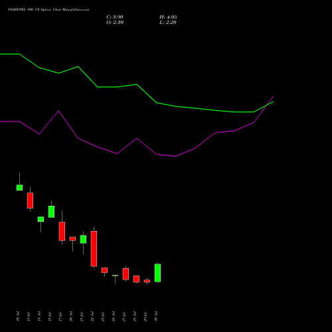Click the '22 Jul' date label
This screenshot has width=332, height=332.
(x=92, y=316)
